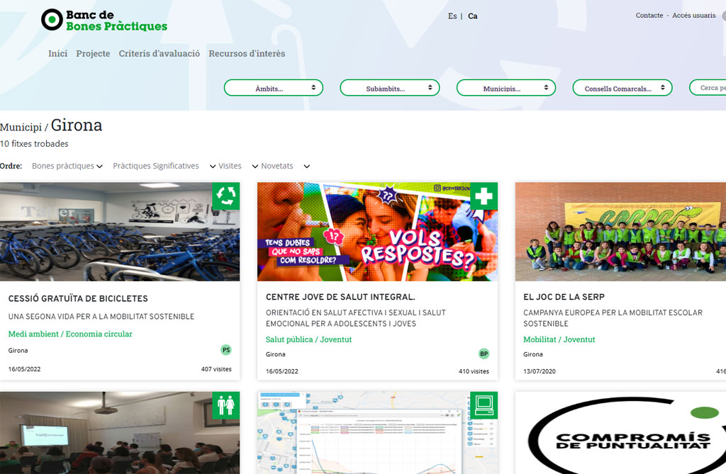
Task: Click the green computer icon on chart card
Action: [x=484, y=405]
